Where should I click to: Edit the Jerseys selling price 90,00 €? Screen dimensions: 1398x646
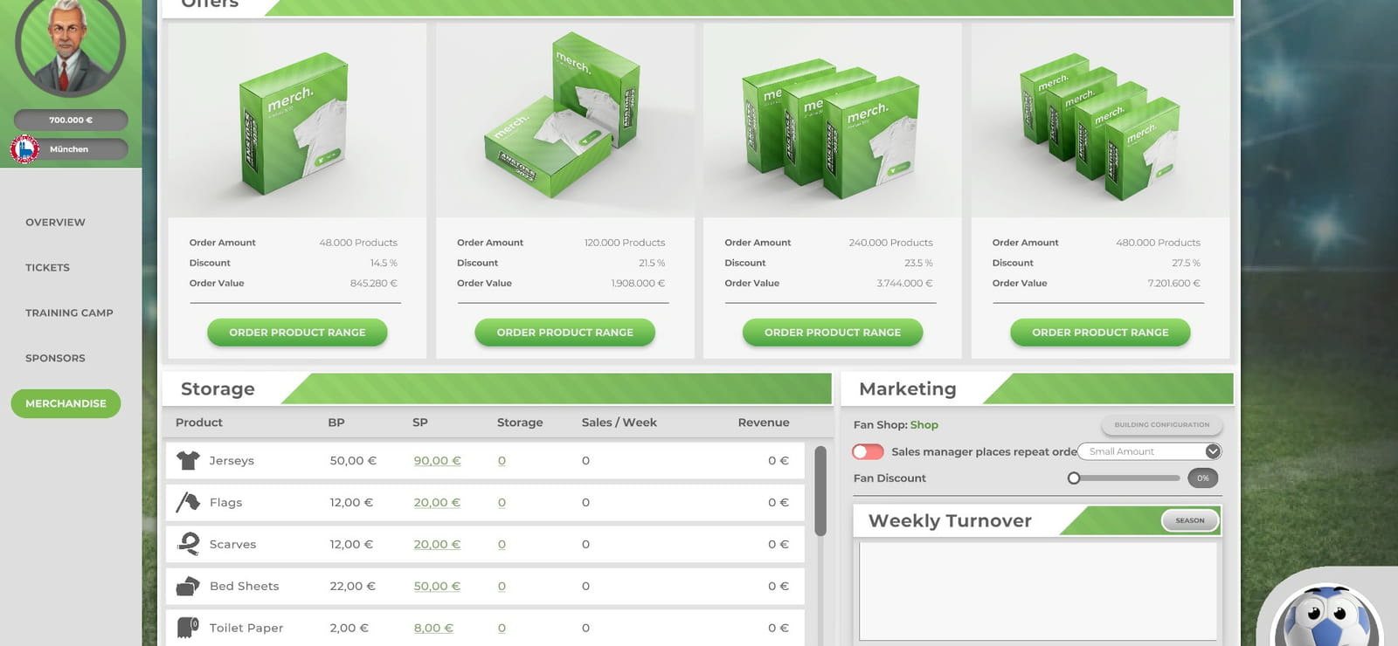coord(437,460)
